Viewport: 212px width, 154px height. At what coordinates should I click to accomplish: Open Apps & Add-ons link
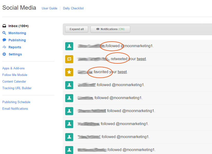point(13,68)
